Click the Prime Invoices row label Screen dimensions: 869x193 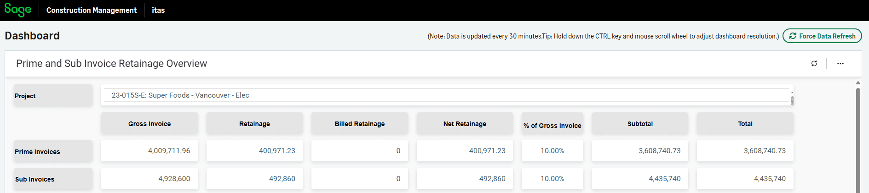click(37, 152)
